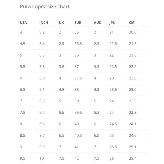This screenshot has height=164, width=164.
Task: Select JPN size 24.5 cell
Action: (x=113, y=124)
